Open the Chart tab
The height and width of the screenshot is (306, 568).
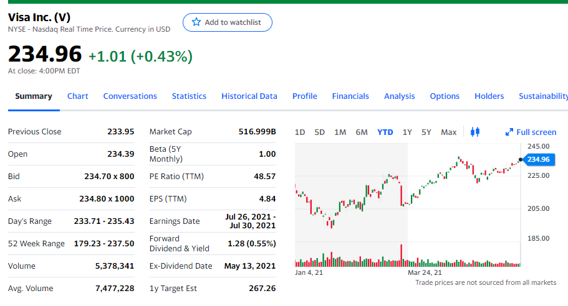pyautogui.click(x=77, y=96)
